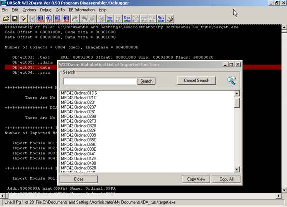Open the Edit menu
The image size is (287, 207).
coord(15,10)
